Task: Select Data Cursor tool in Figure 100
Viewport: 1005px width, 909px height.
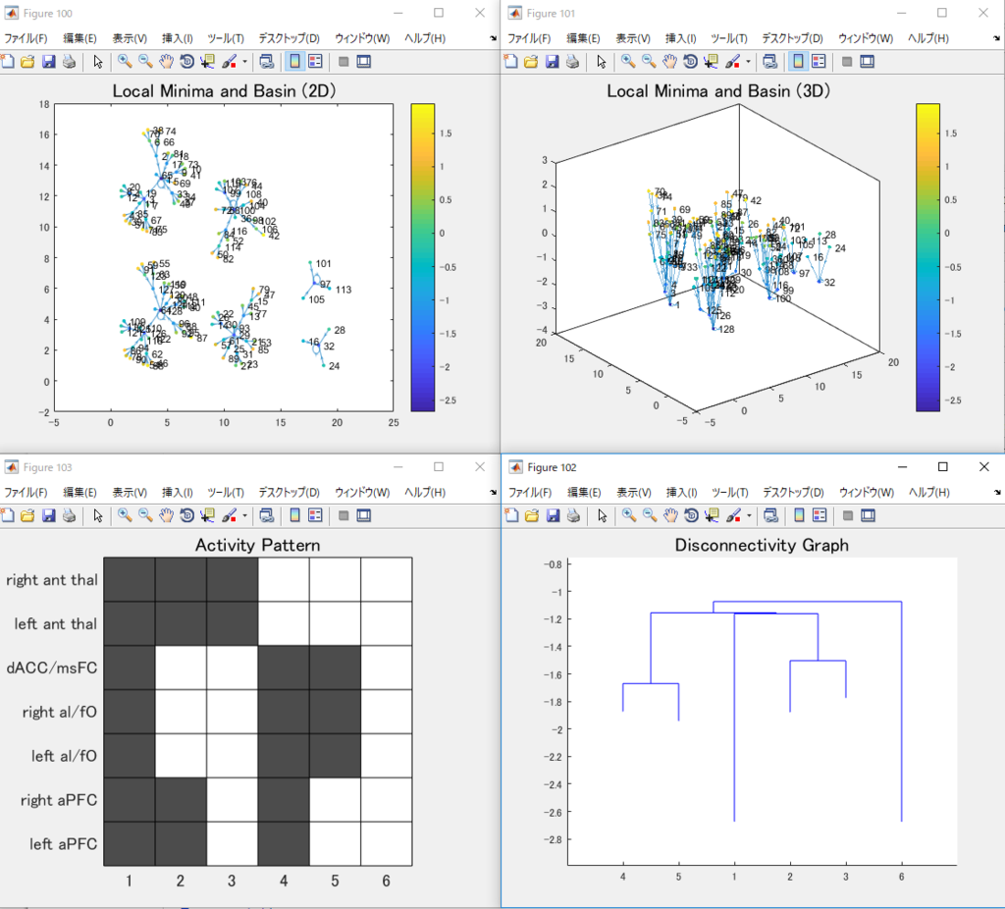Action: [207, 62]
